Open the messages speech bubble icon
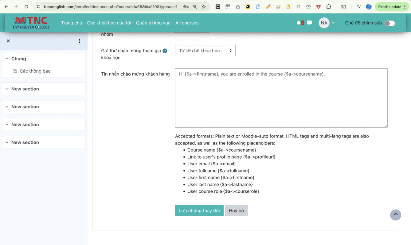The image size is (411, 245). click(x=309, y=23)
